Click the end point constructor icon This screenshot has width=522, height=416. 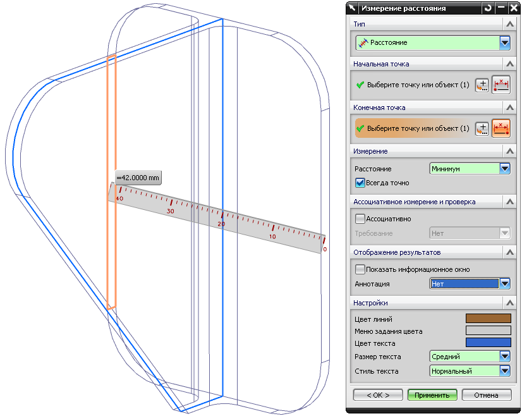click(x=482, y=128)
